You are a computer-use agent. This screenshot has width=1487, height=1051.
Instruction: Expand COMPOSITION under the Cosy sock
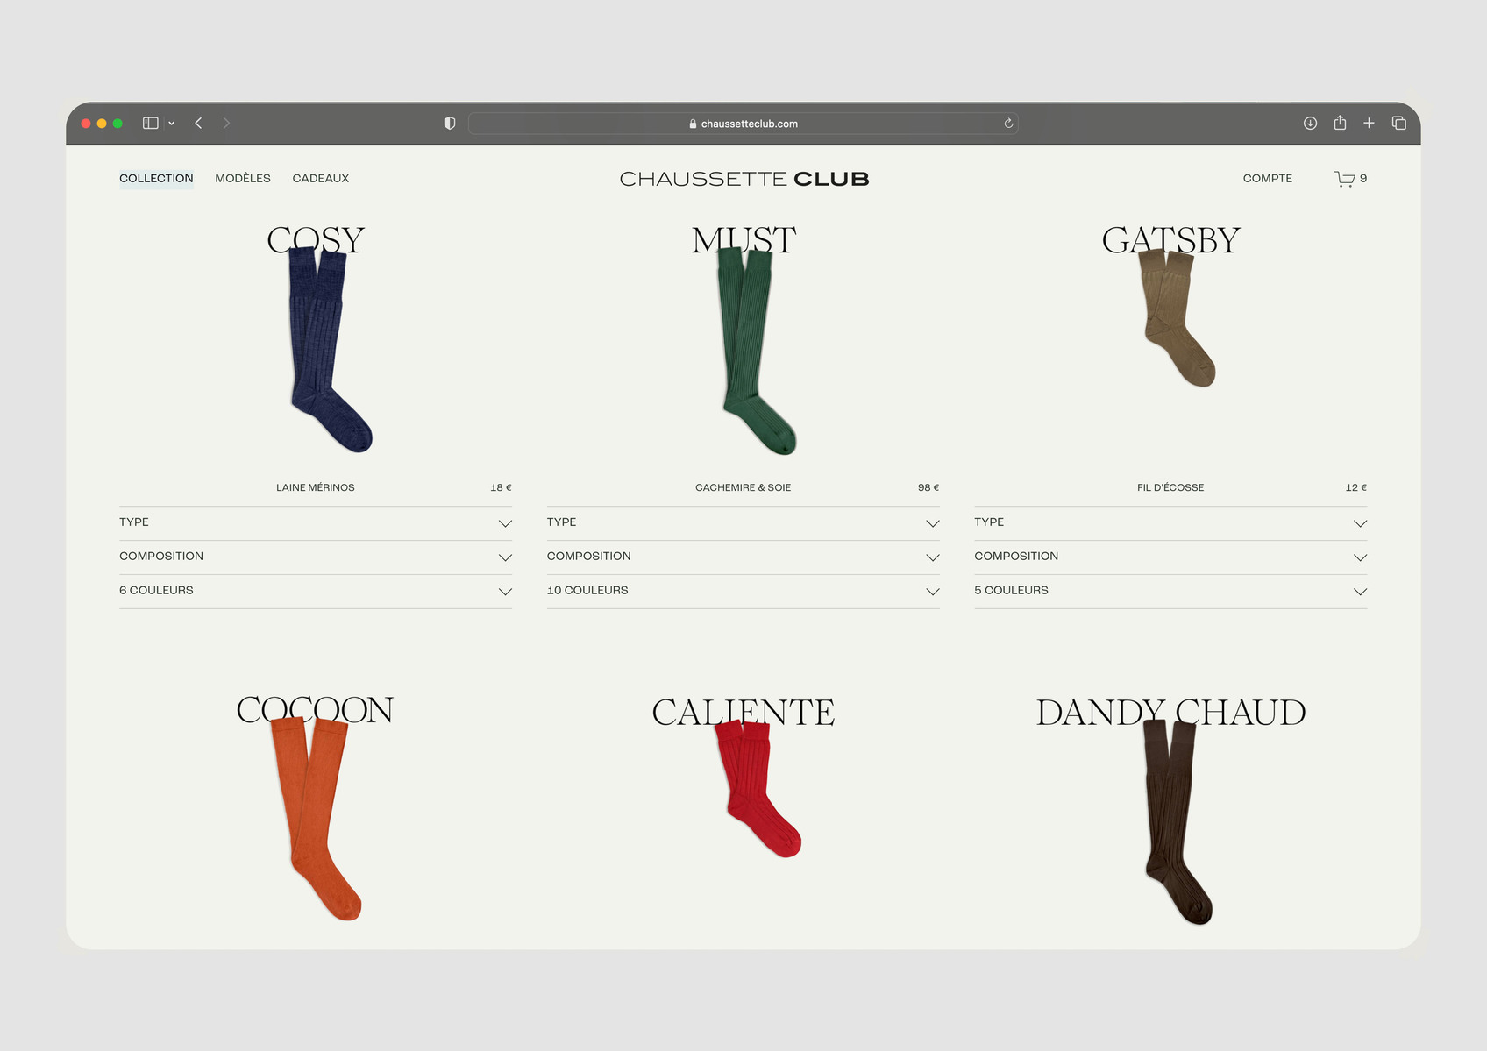coord(316,557)
